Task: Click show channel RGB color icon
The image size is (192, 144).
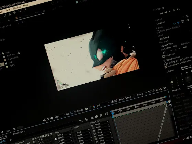Action: click(94, 107)
